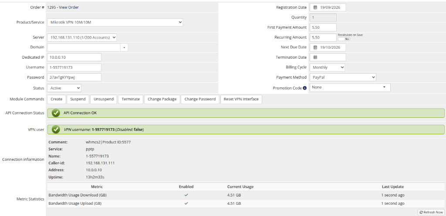446x216 pixels.
Task: Click the Metric column header
Action: [97, 187]
